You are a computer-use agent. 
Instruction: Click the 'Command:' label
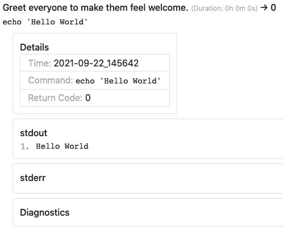pyautogui.click(x=51, y=81)
